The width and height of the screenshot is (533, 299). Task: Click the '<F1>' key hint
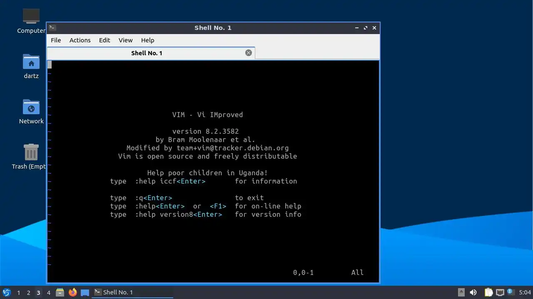218,206
